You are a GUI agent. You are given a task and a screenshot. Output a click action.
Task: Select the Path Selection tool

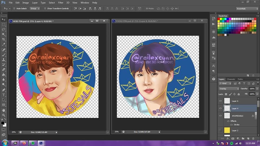[4, 100]
